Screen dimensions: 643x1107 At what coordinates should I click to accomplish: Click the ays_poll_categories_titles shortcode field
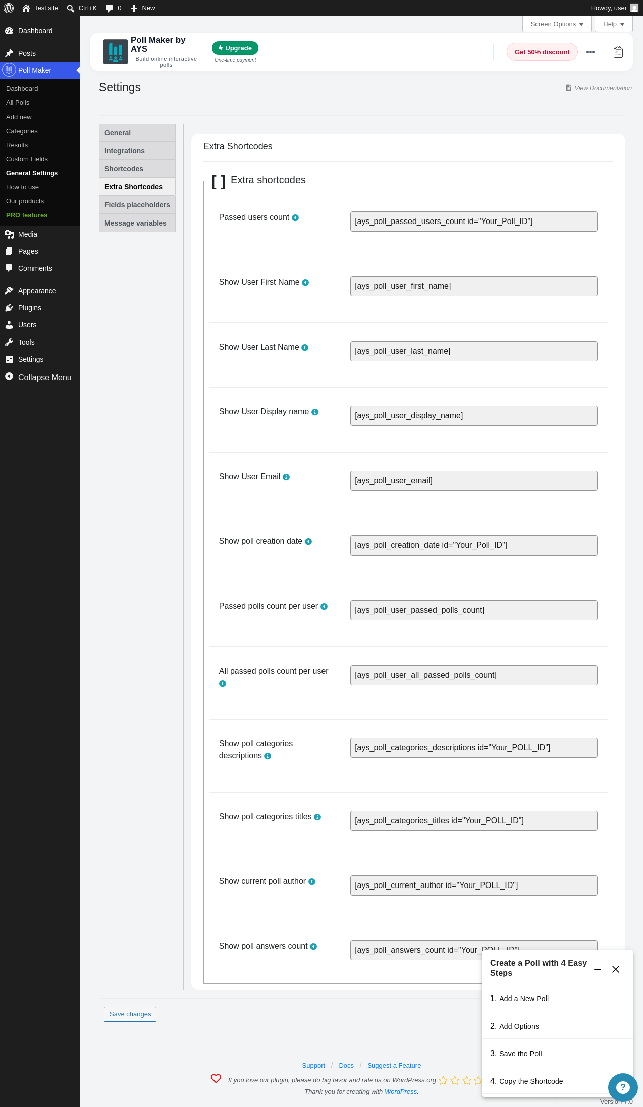click(474, 821)
